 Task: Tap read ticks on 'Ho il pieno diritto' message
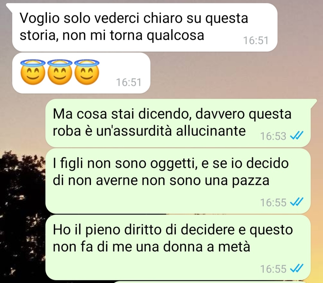pyautogui.click(x=297, y=269)
